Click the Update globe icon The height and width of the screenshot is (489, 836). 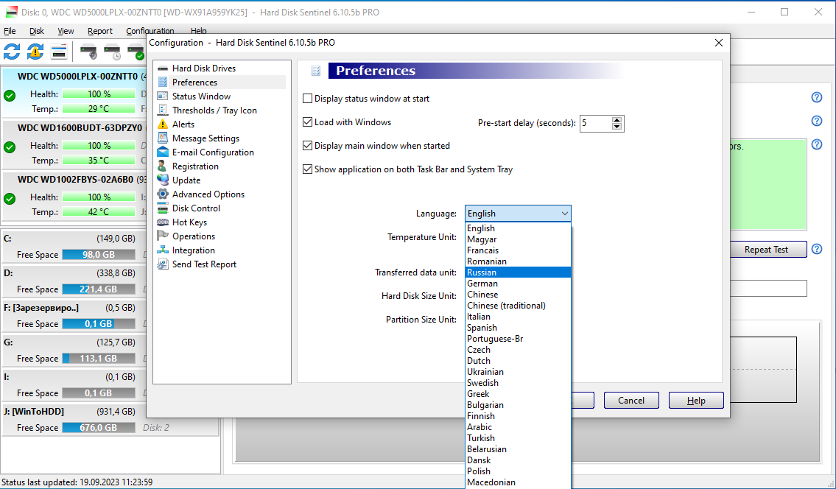pos(163,180)
